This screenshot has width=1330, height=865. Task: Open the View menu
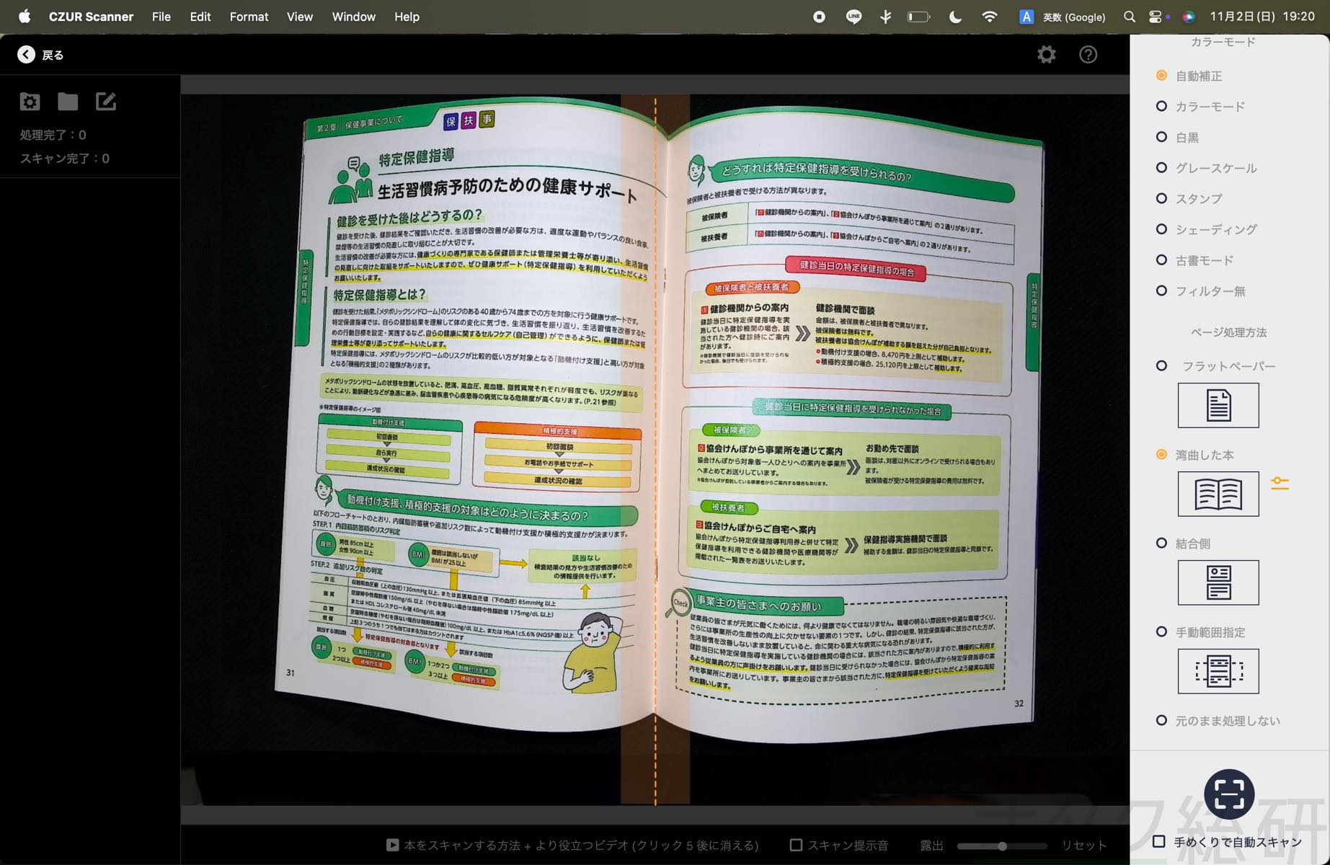tap(299, 17)
